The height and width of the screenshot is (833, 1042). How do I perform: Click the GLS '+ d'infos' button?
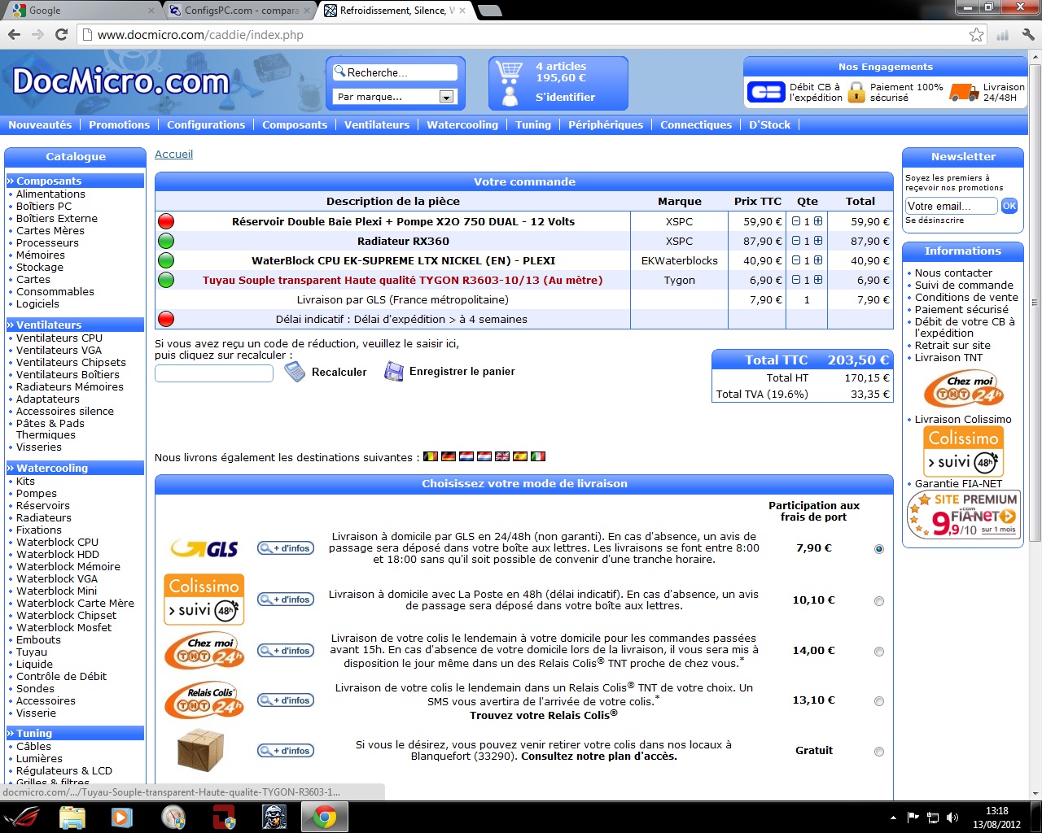coord(286,548)
